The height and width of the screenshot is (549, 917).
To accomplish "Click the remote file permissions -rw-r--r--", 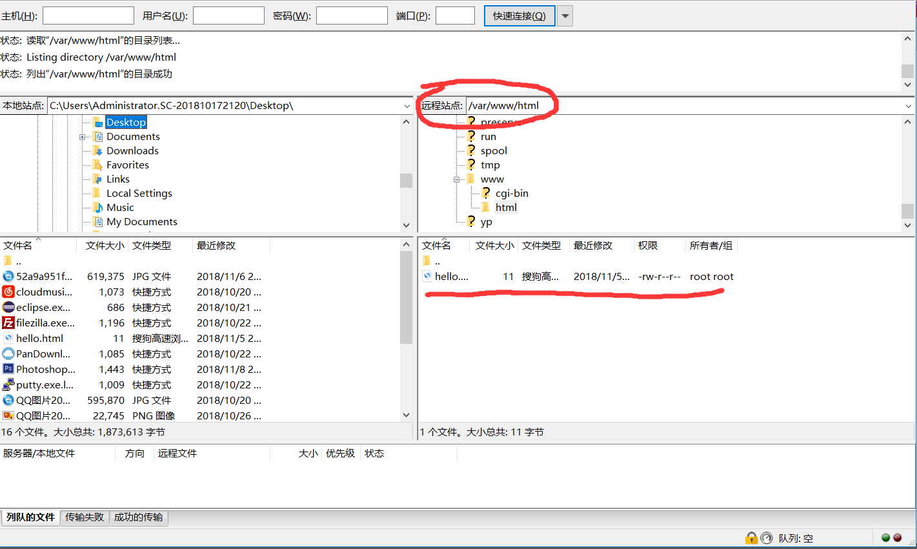I will [x=659, y=276].
